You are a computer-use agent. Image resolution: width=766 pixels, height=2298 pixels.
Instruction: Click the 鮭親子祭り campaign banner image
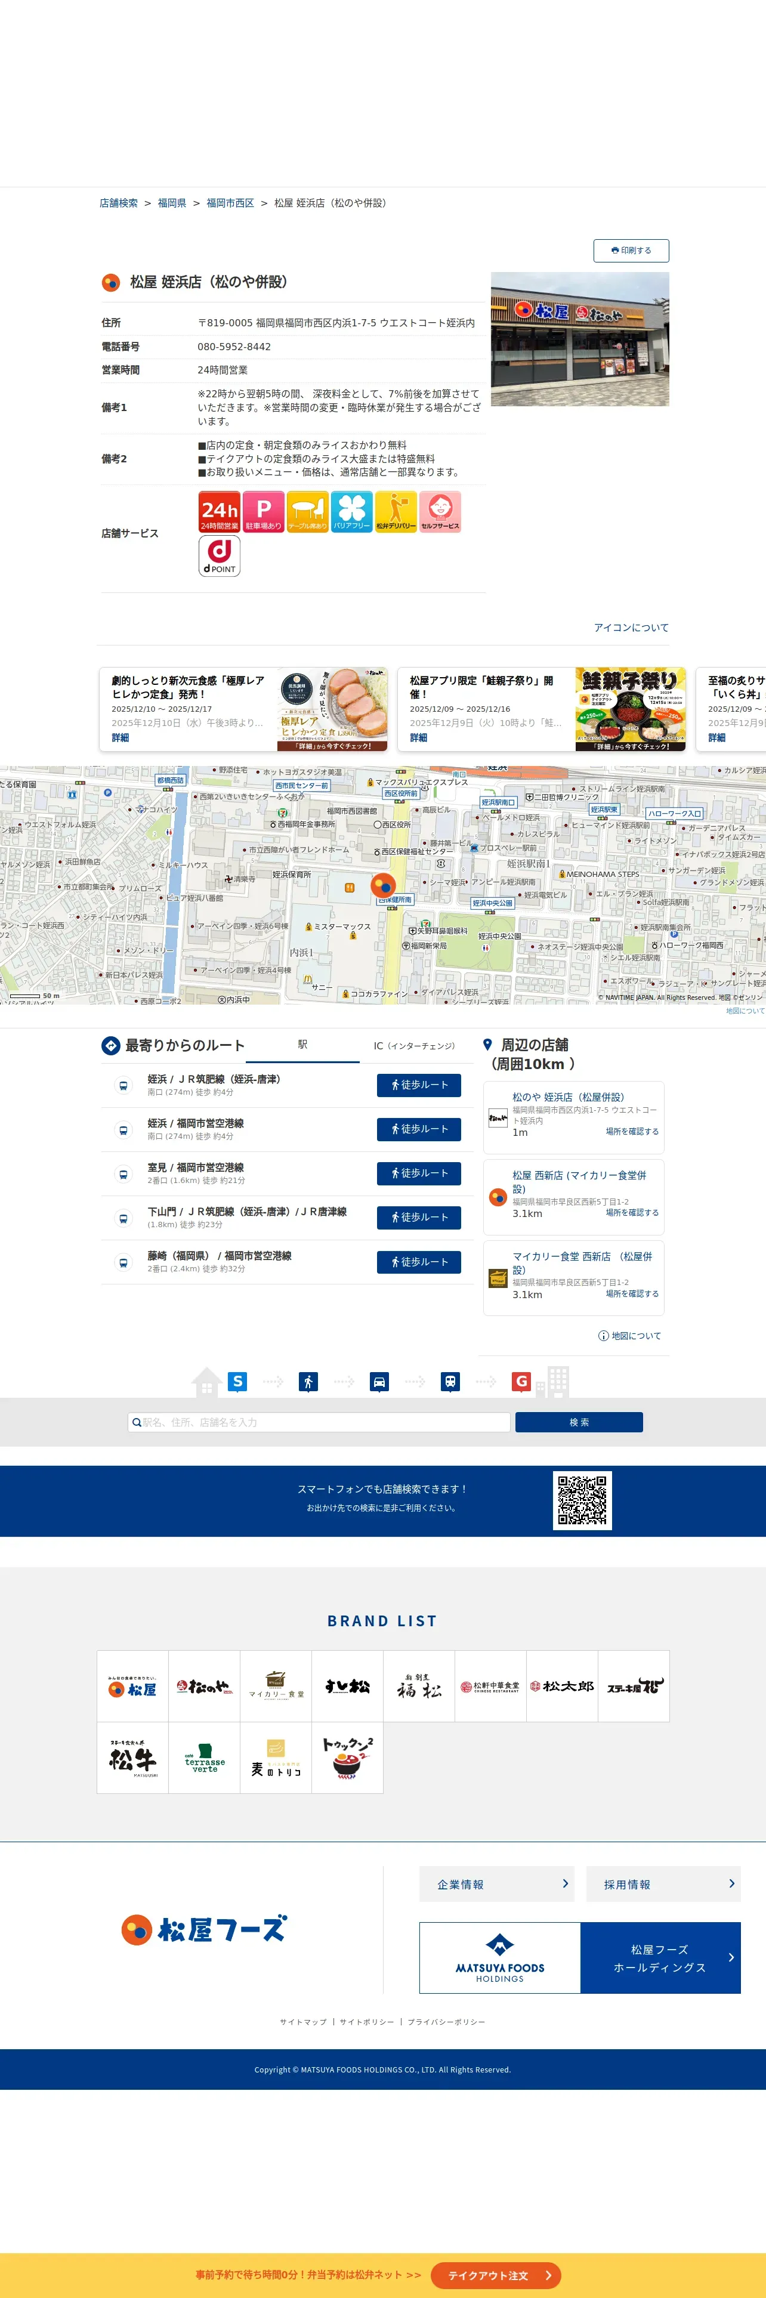tap(631, 709)
